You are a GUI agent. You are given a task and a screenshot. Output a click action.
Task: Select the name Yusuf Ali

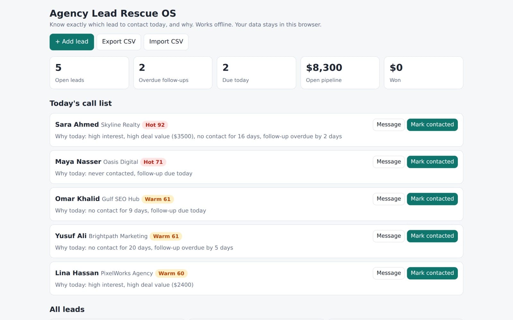[x=71, y=236]
